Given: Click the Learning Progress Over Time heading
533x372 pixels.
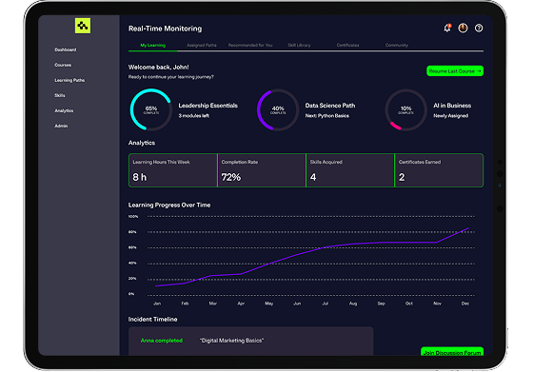Looking at the screenshot, I should [x=169, y=206].
